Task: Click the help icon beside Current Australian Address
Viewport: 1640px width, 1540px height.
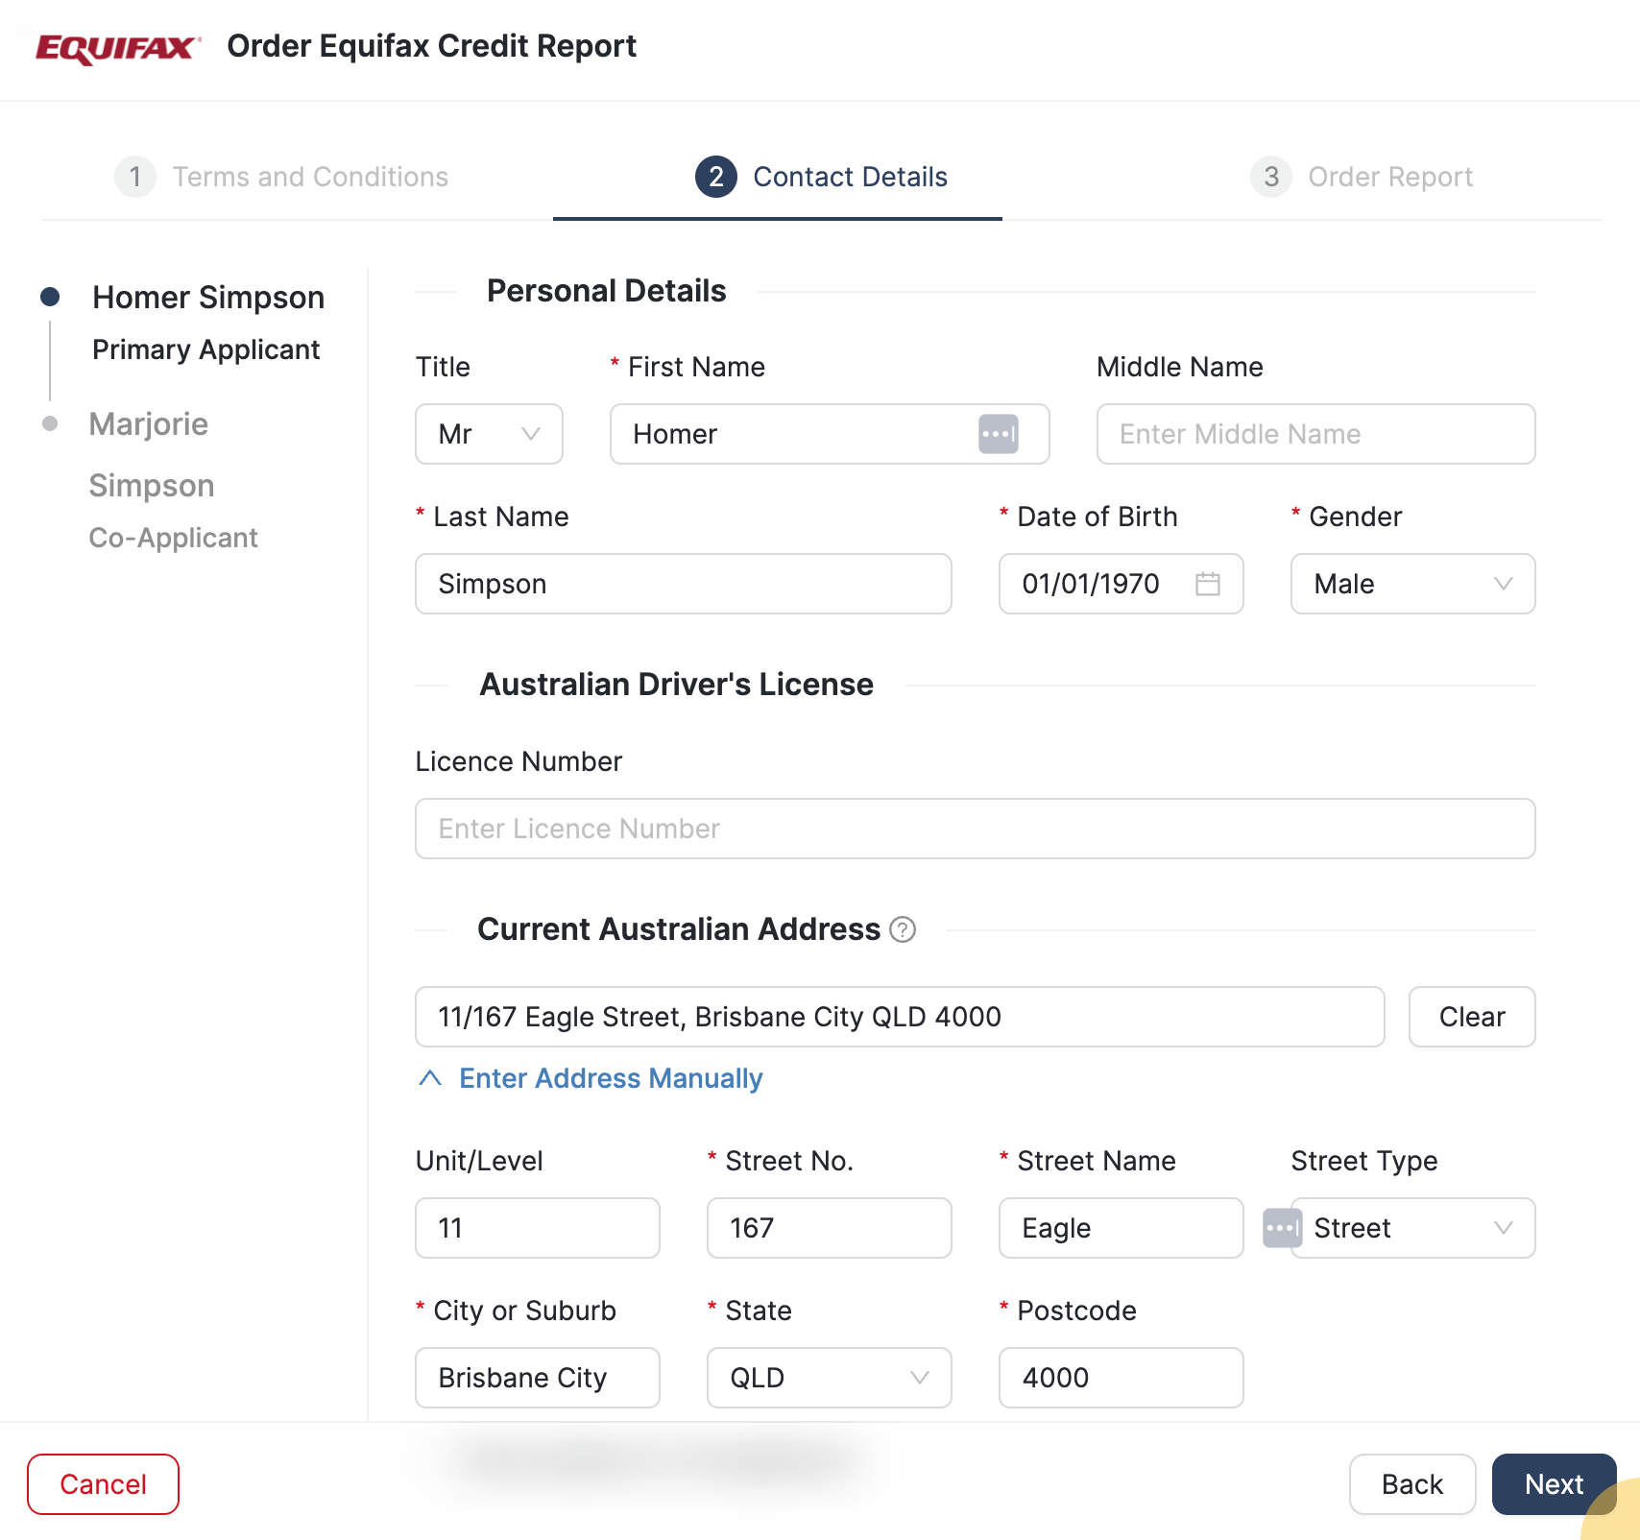Action: [902, 929]
